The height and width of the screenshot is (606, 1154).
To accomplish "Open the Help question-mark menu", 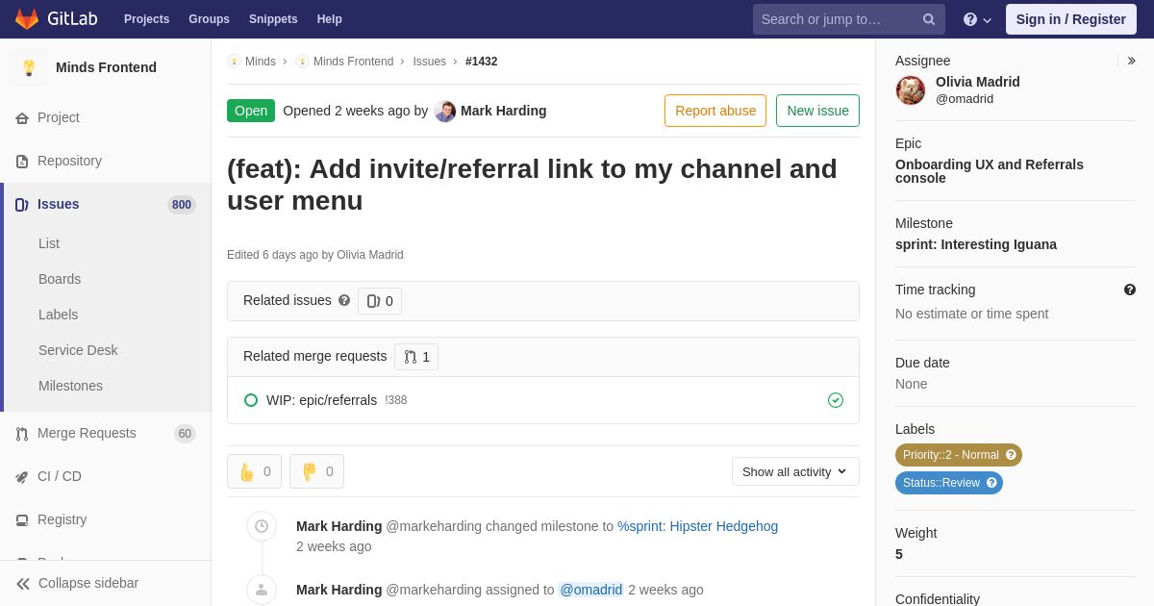I will click(977, 19).
